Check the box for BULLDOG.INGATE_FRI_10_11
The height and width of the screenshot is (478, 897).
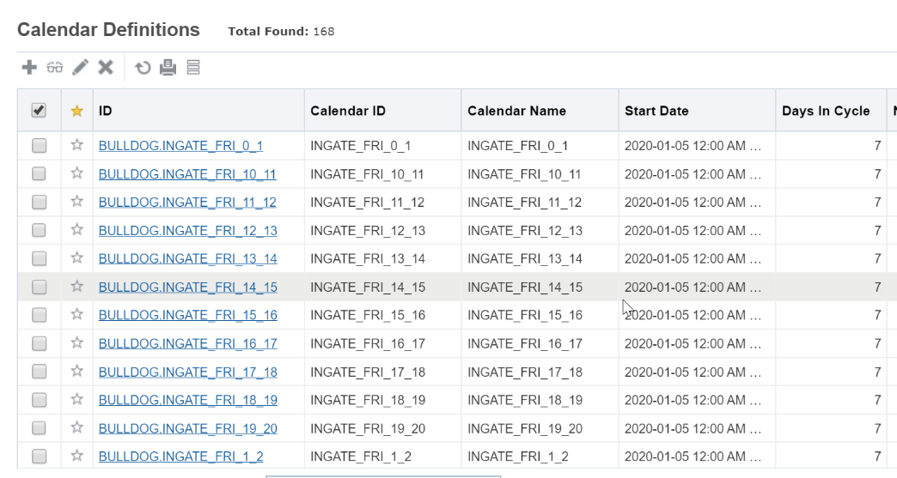click(39, 173)
